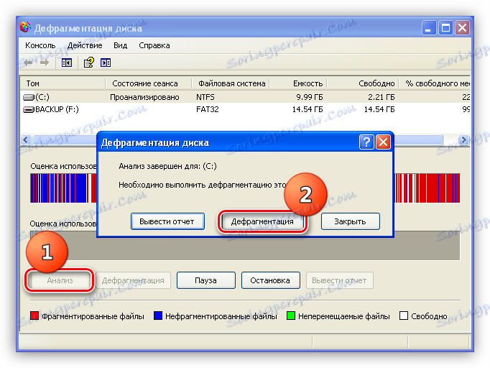Click the 9.99 ГБ capacity value

pyautogui.click(x=310, y=97)
